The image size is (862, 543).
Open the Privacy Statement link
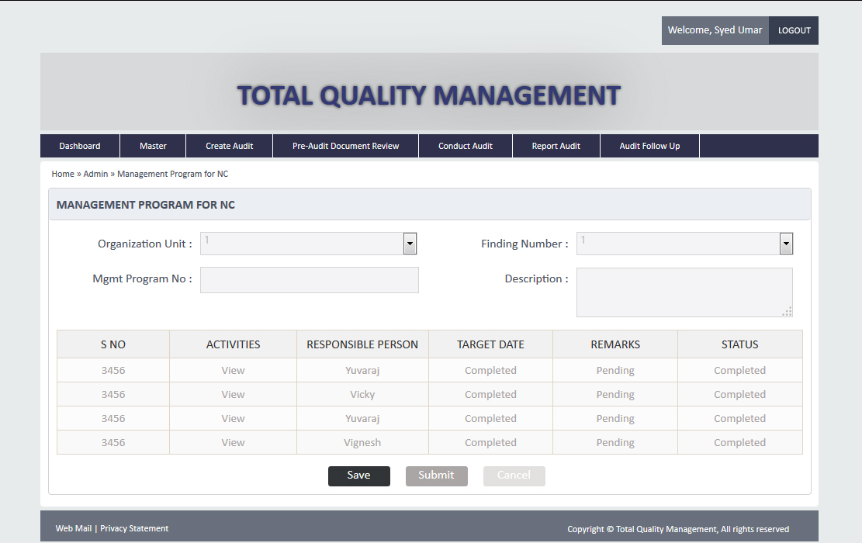(134, 528)
